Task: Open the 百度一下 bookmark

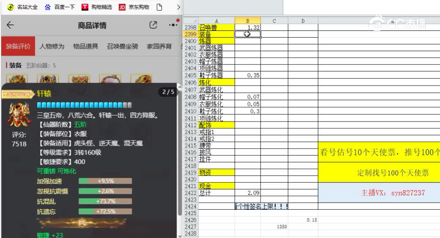Action: pos(60,7)
